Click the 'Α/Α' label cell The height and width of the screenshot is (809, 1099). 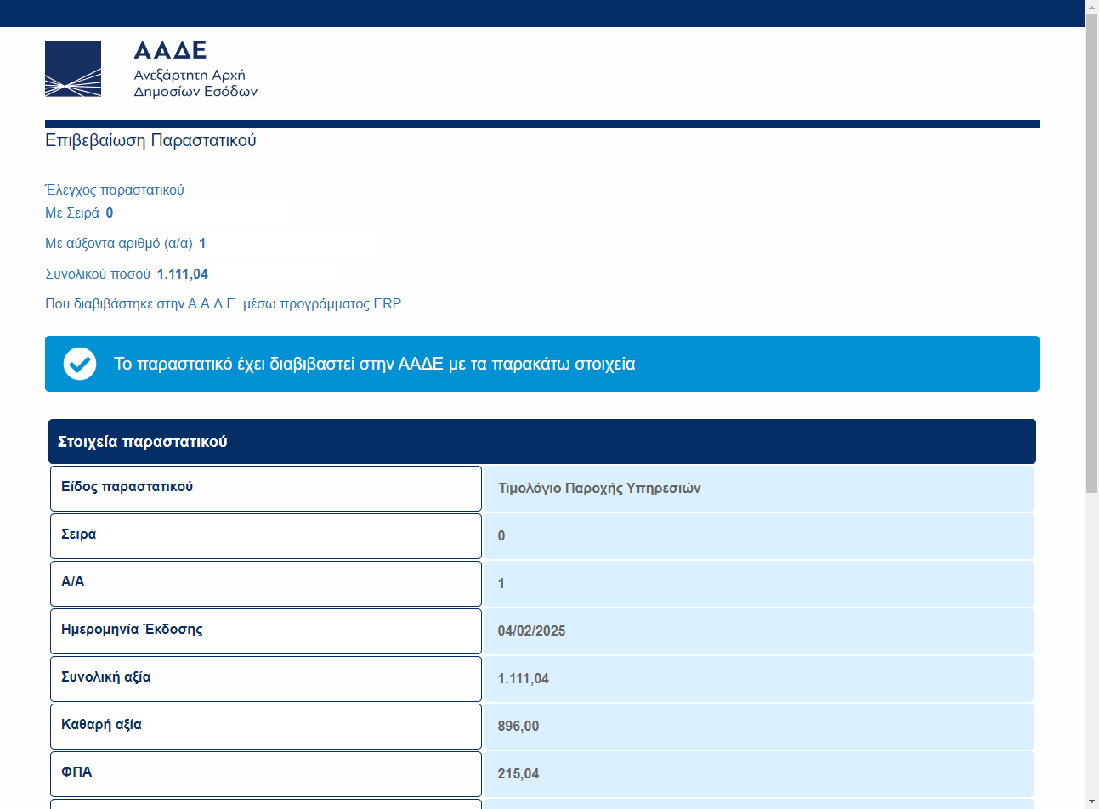(266, 584)
